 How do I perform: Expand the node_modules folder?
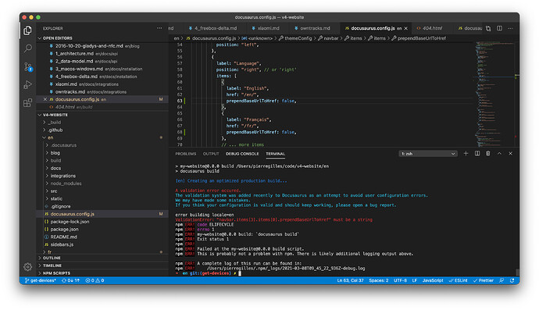[102, 184]
